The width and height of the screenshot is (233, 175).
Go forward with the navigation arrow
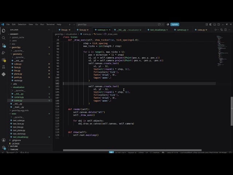(x=74, y=24)
